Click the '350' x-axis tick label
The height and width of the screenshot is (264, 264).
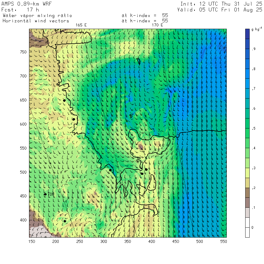128,242
